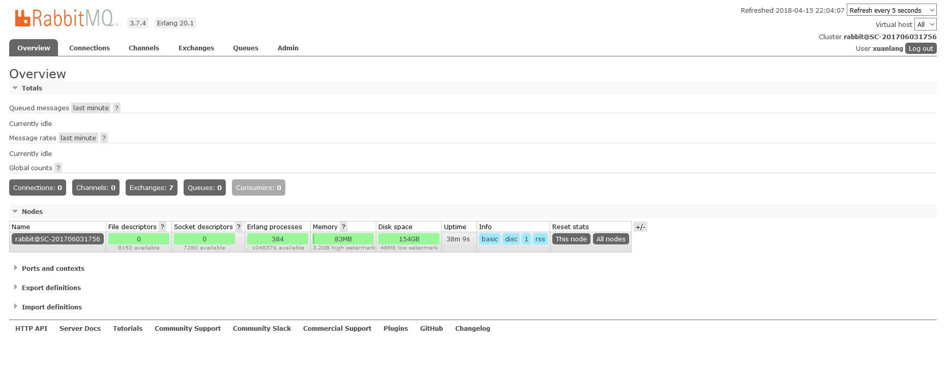Open the Changelog link
Viewport: 950px width, 378px height.
pyautogui.click(x=472, y=328)
